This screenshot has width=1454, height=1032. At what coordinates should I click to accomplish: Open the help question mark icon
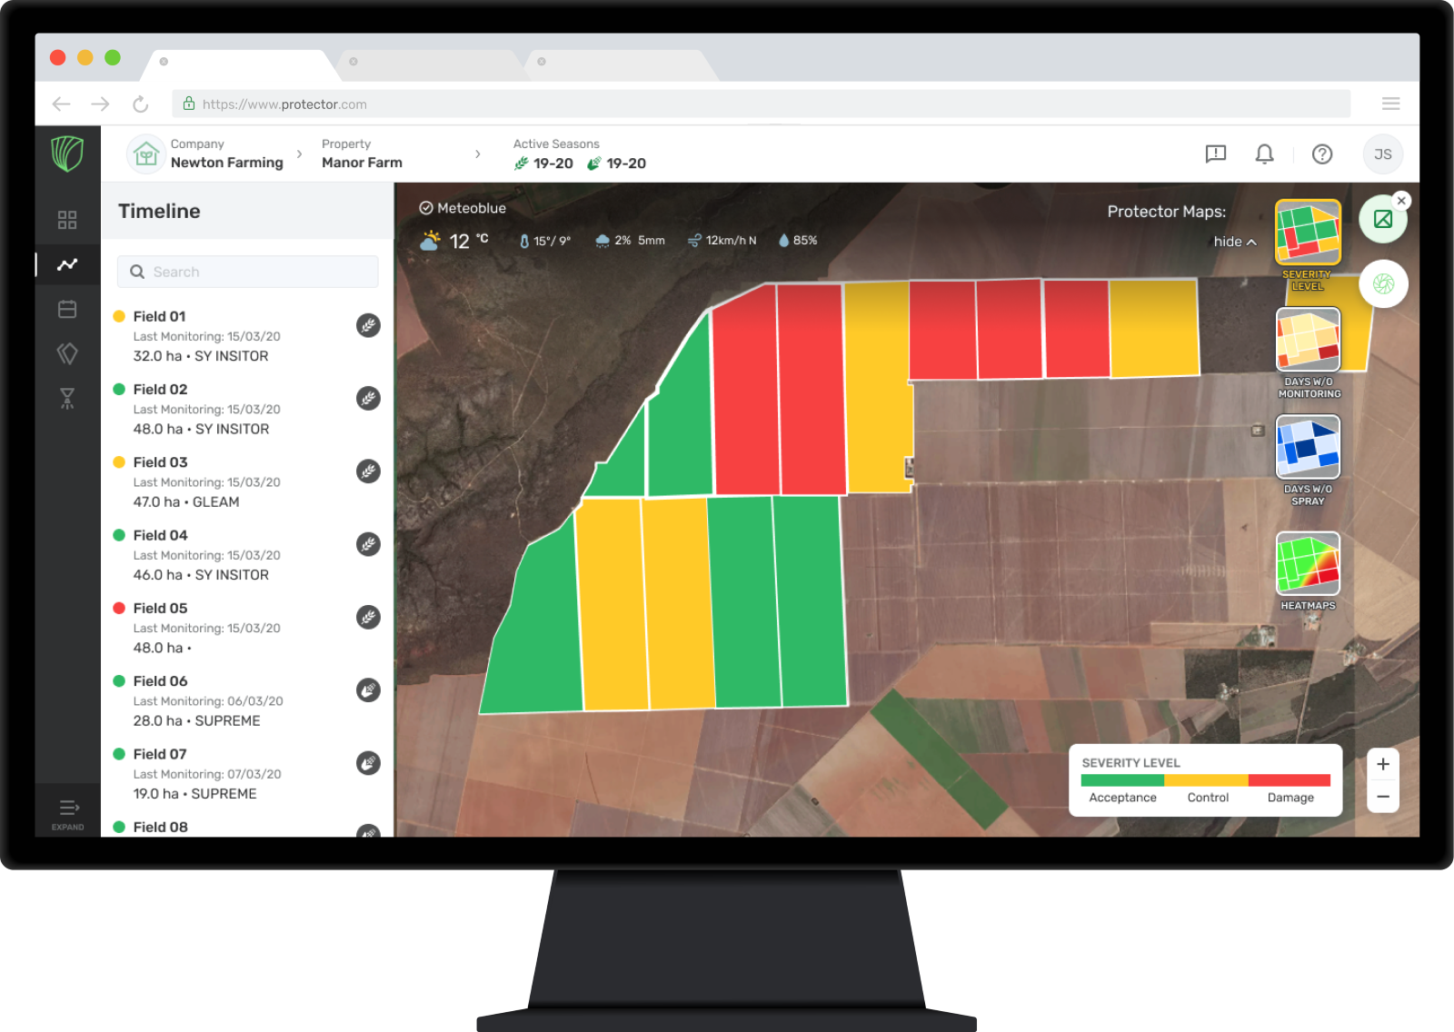(1322, 154)
